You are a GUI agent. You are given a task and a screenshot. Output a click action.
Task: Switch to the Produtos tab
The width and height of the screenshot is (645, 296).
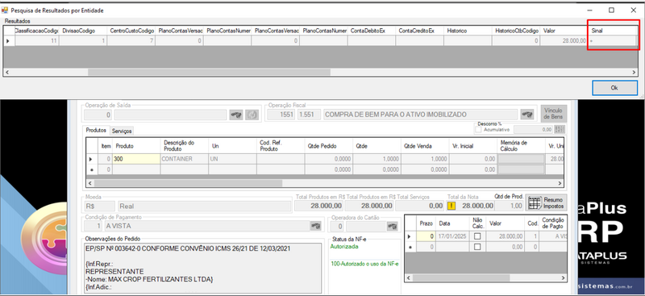[96, 130]
